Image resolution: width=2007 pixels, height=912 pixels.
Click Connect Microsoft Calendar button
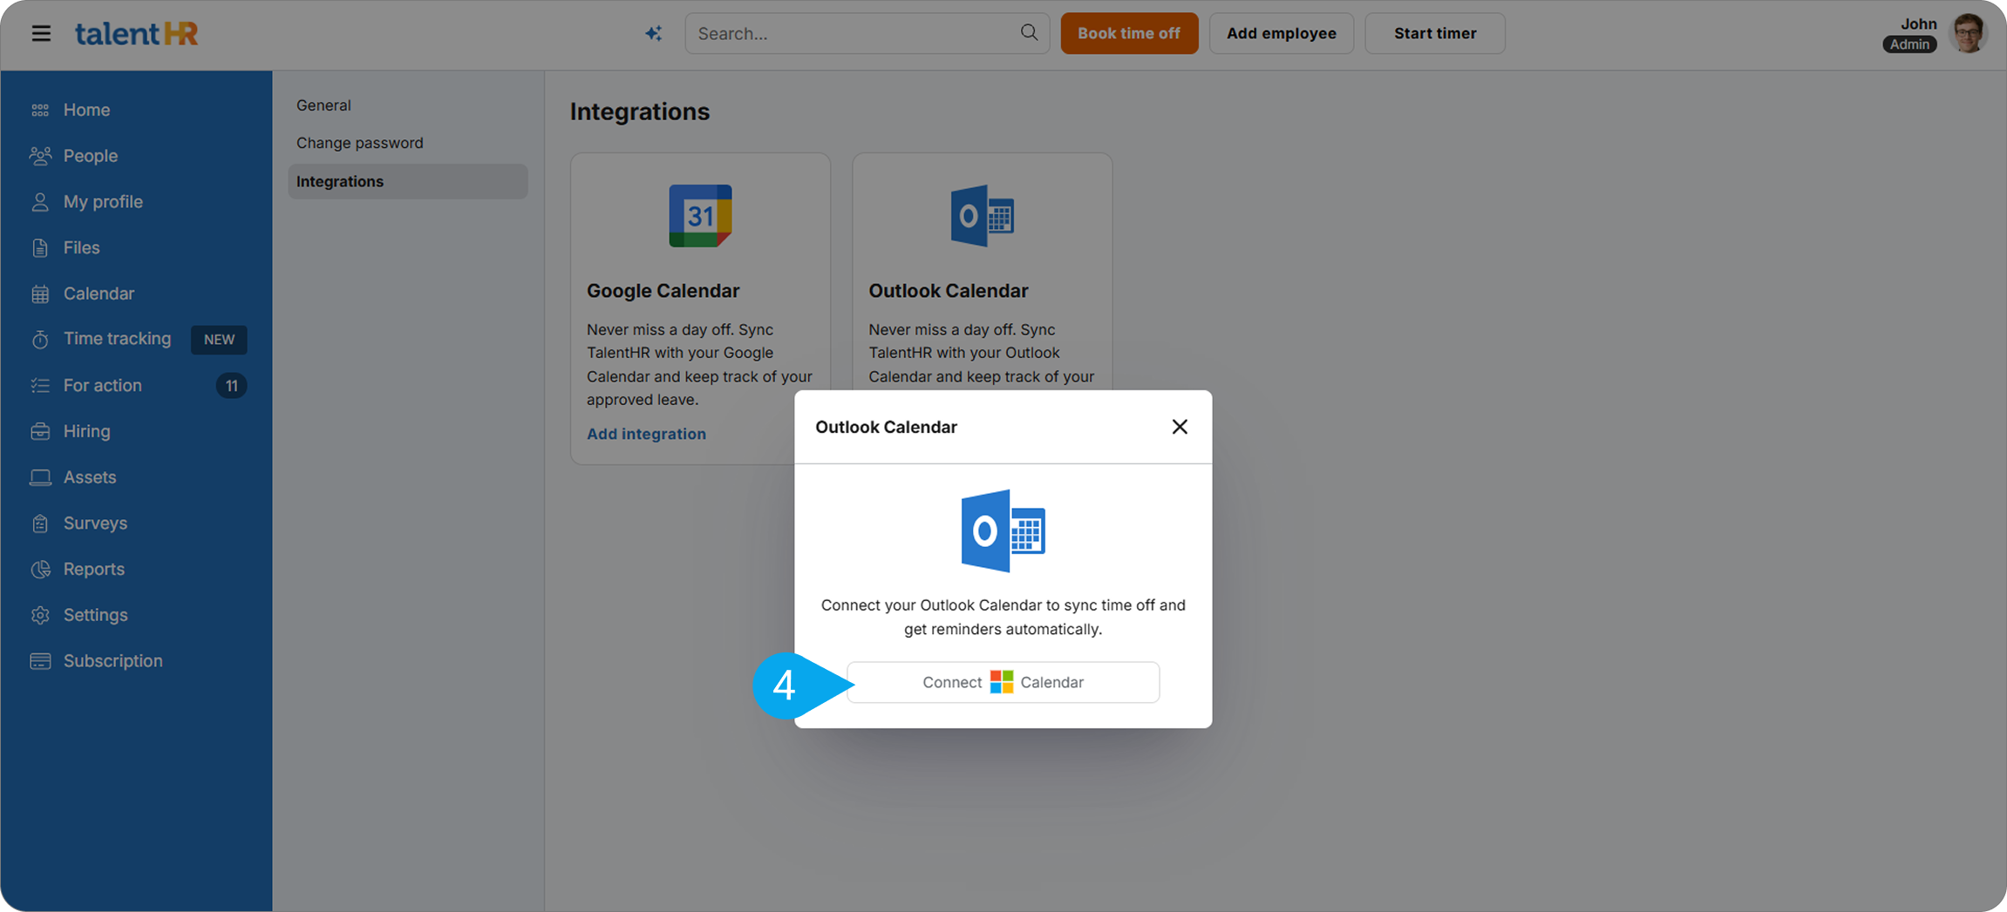(x=1003, y=682)
